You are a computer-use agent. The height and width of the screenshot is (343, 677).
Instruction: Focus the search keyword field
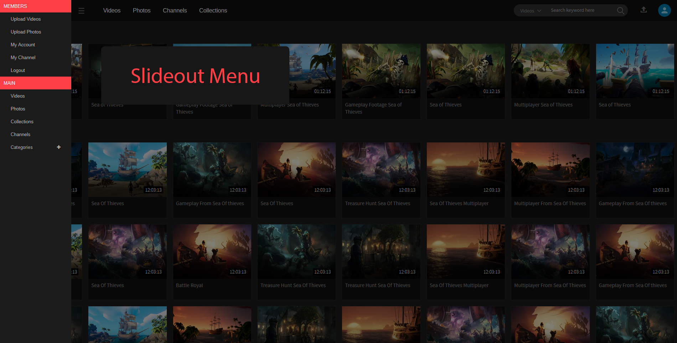click(x=582, y=10)
